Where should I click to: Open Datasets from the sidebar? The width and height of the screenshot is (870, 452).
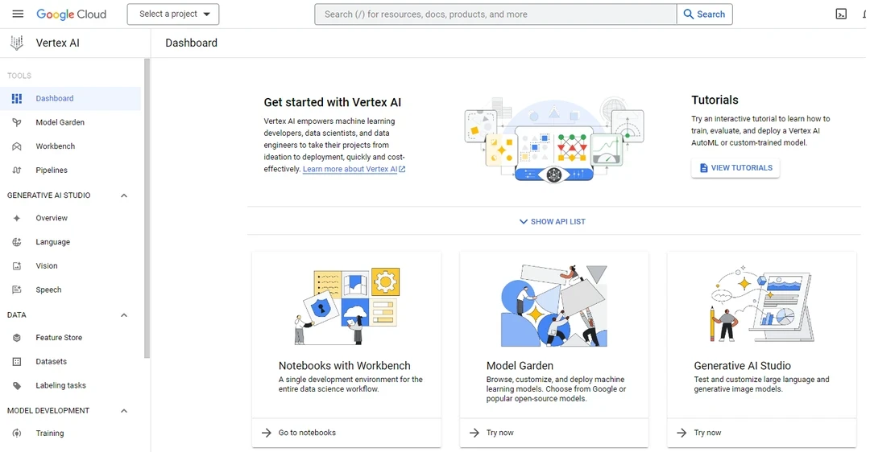[x=52, y=362]
